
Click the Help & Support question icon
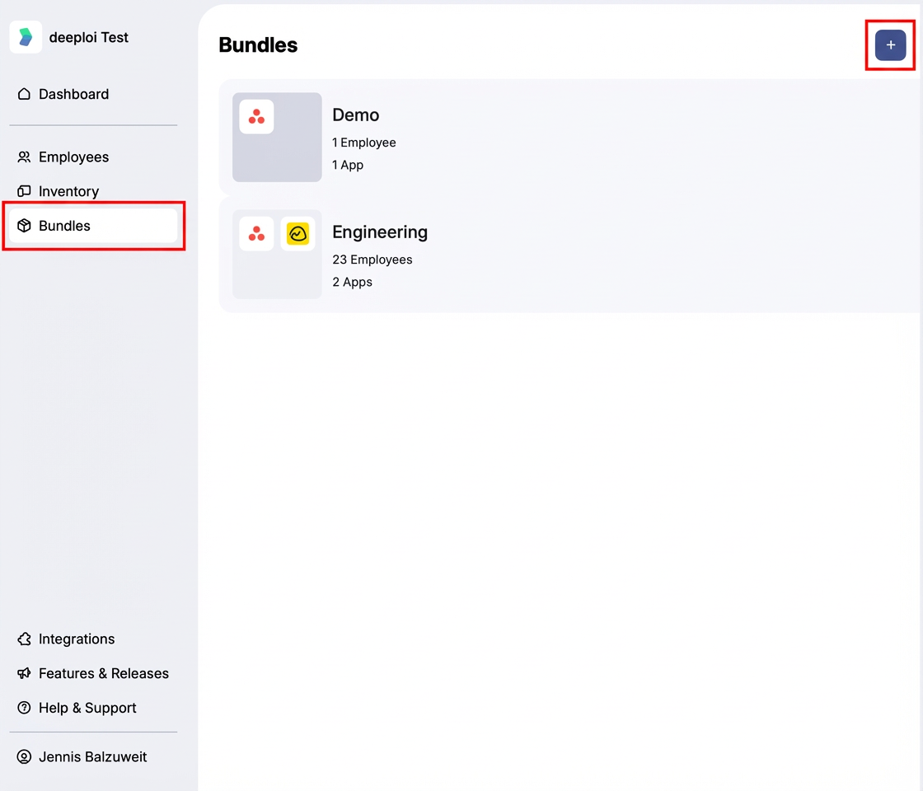tap(24, 708)
